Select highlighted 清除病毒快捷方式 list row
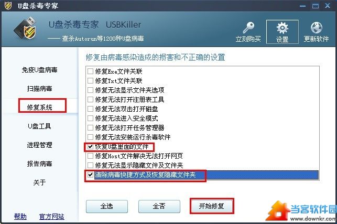337x224 pixels. click(202, 175)
